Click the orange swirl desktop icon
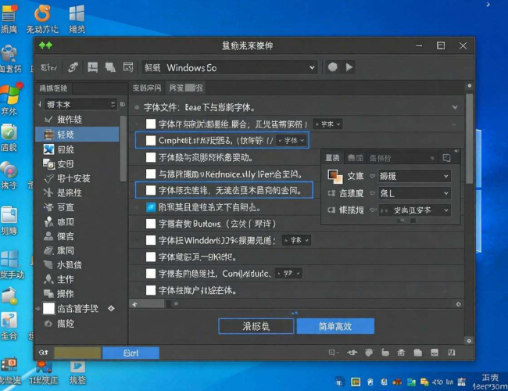This screenshot has height=391, width=508. pos(42,13)
